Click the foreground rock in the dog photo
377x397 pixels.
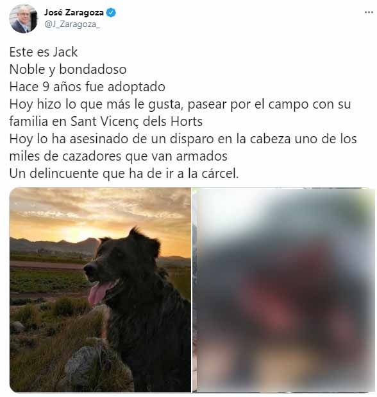(81, 364)
